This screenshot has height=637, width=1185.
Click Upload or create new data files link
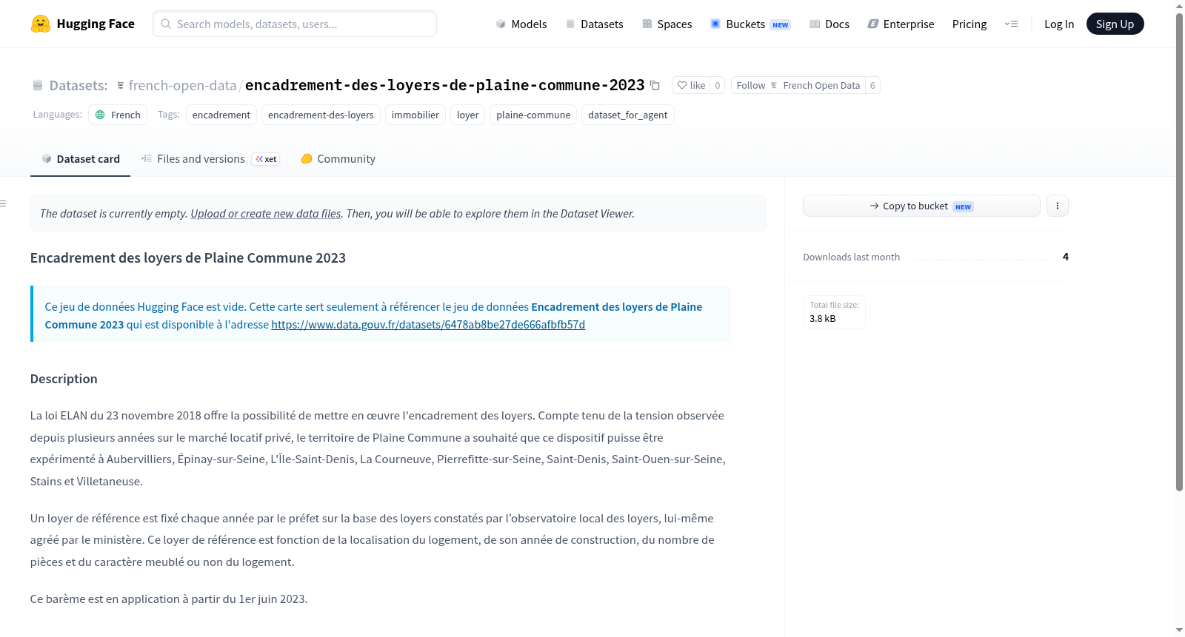point(266,214)
